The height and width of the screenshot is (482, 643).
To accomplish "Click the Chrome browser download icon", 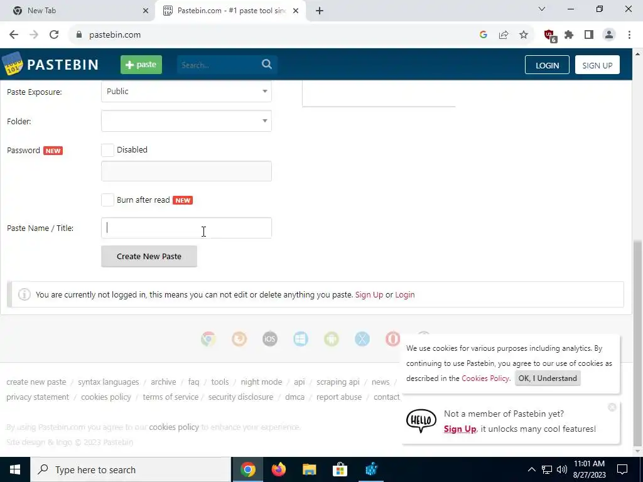I will point(208,339).
